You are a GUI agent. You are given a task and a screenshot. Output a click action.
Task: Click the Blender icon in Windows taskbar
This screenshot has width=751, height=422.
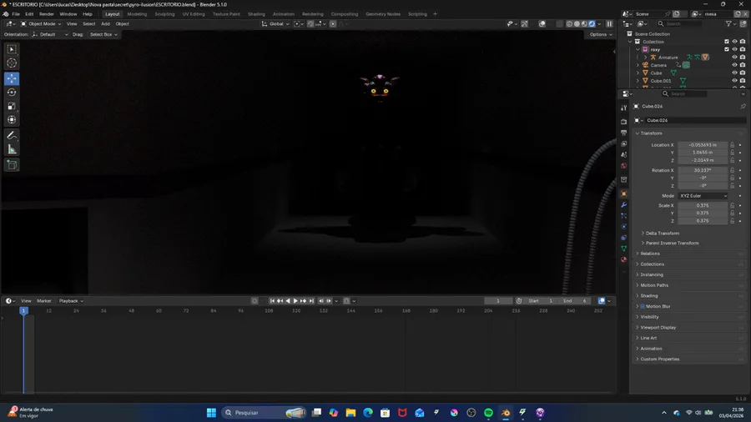[x=506, y=413]
